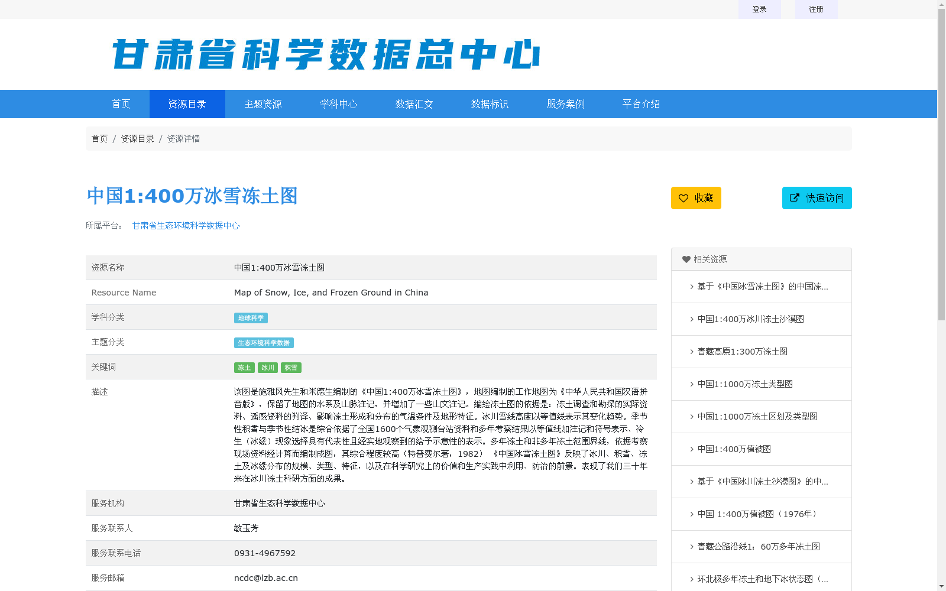This screenshot has height=591, width=946.
Task: Click the heart icon beside 相关资源
Action: (686, 259)
